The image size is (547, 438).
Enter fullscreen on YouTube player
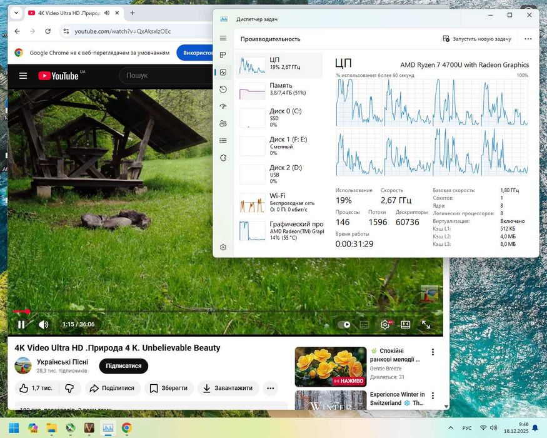(426, 325)
